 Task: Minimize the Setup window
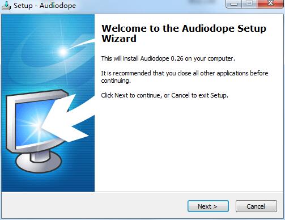(233, 4)
